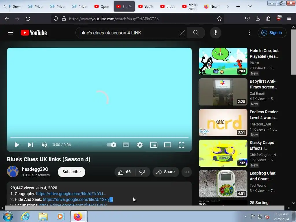The image size is (296, 222).
Task: Dislike the video
Action: [142, 172]
